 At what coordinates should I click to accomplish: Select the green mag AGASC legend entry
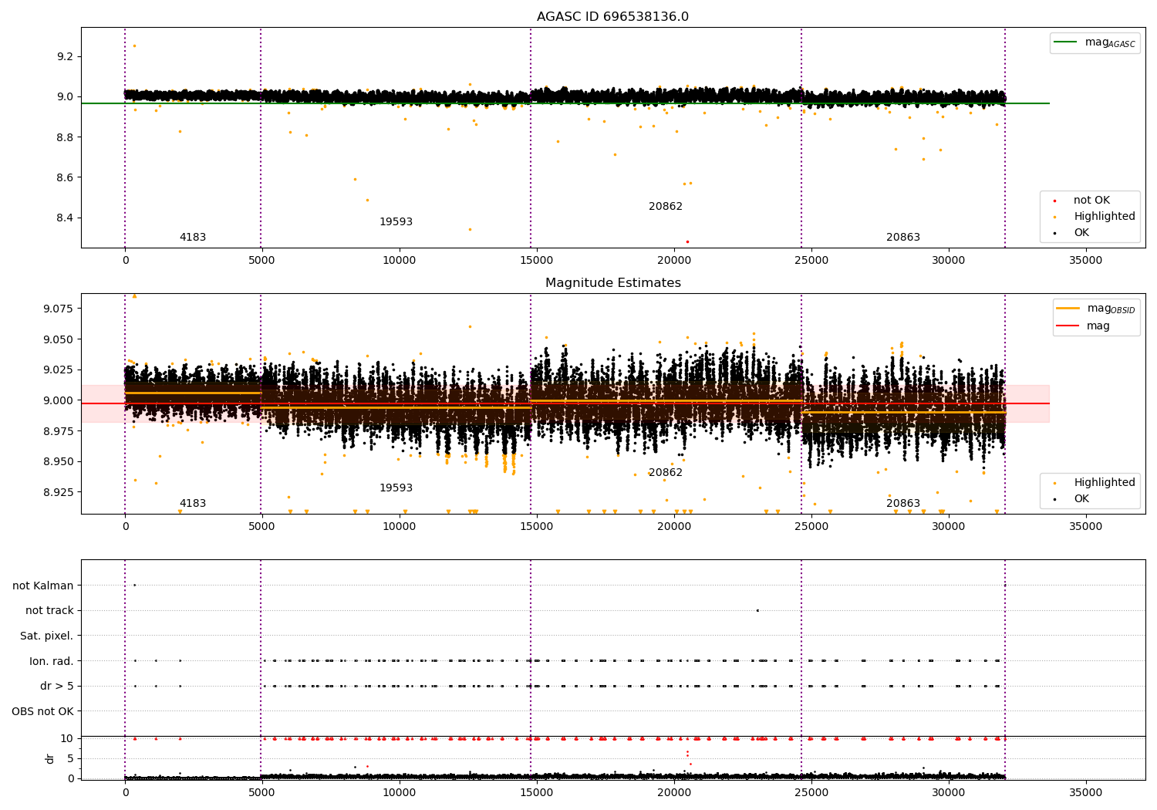click(1095, 42)
